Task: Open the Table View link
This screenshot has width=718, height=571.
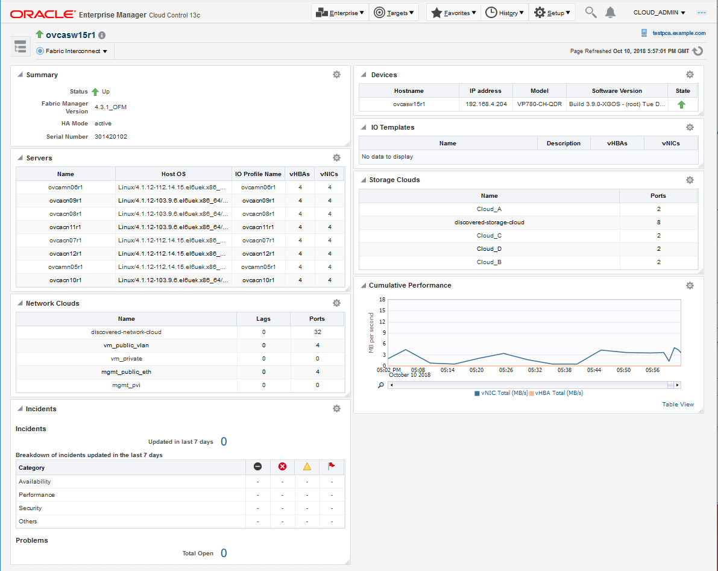Action: click(x=678, y=405)
